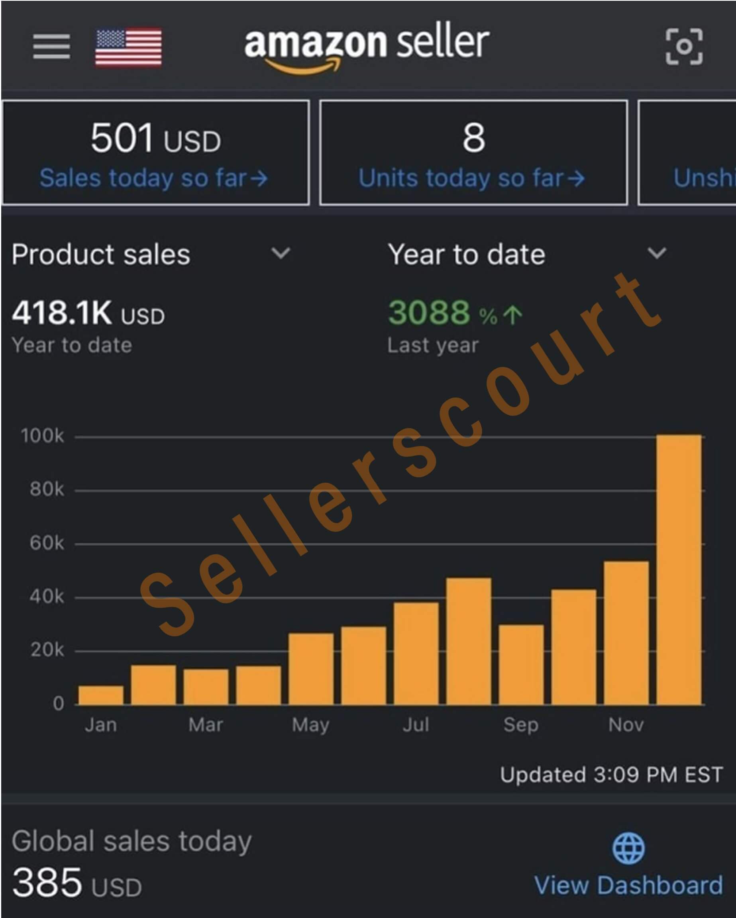
Task: Open the hamburger menu
Action: point(51,47)
